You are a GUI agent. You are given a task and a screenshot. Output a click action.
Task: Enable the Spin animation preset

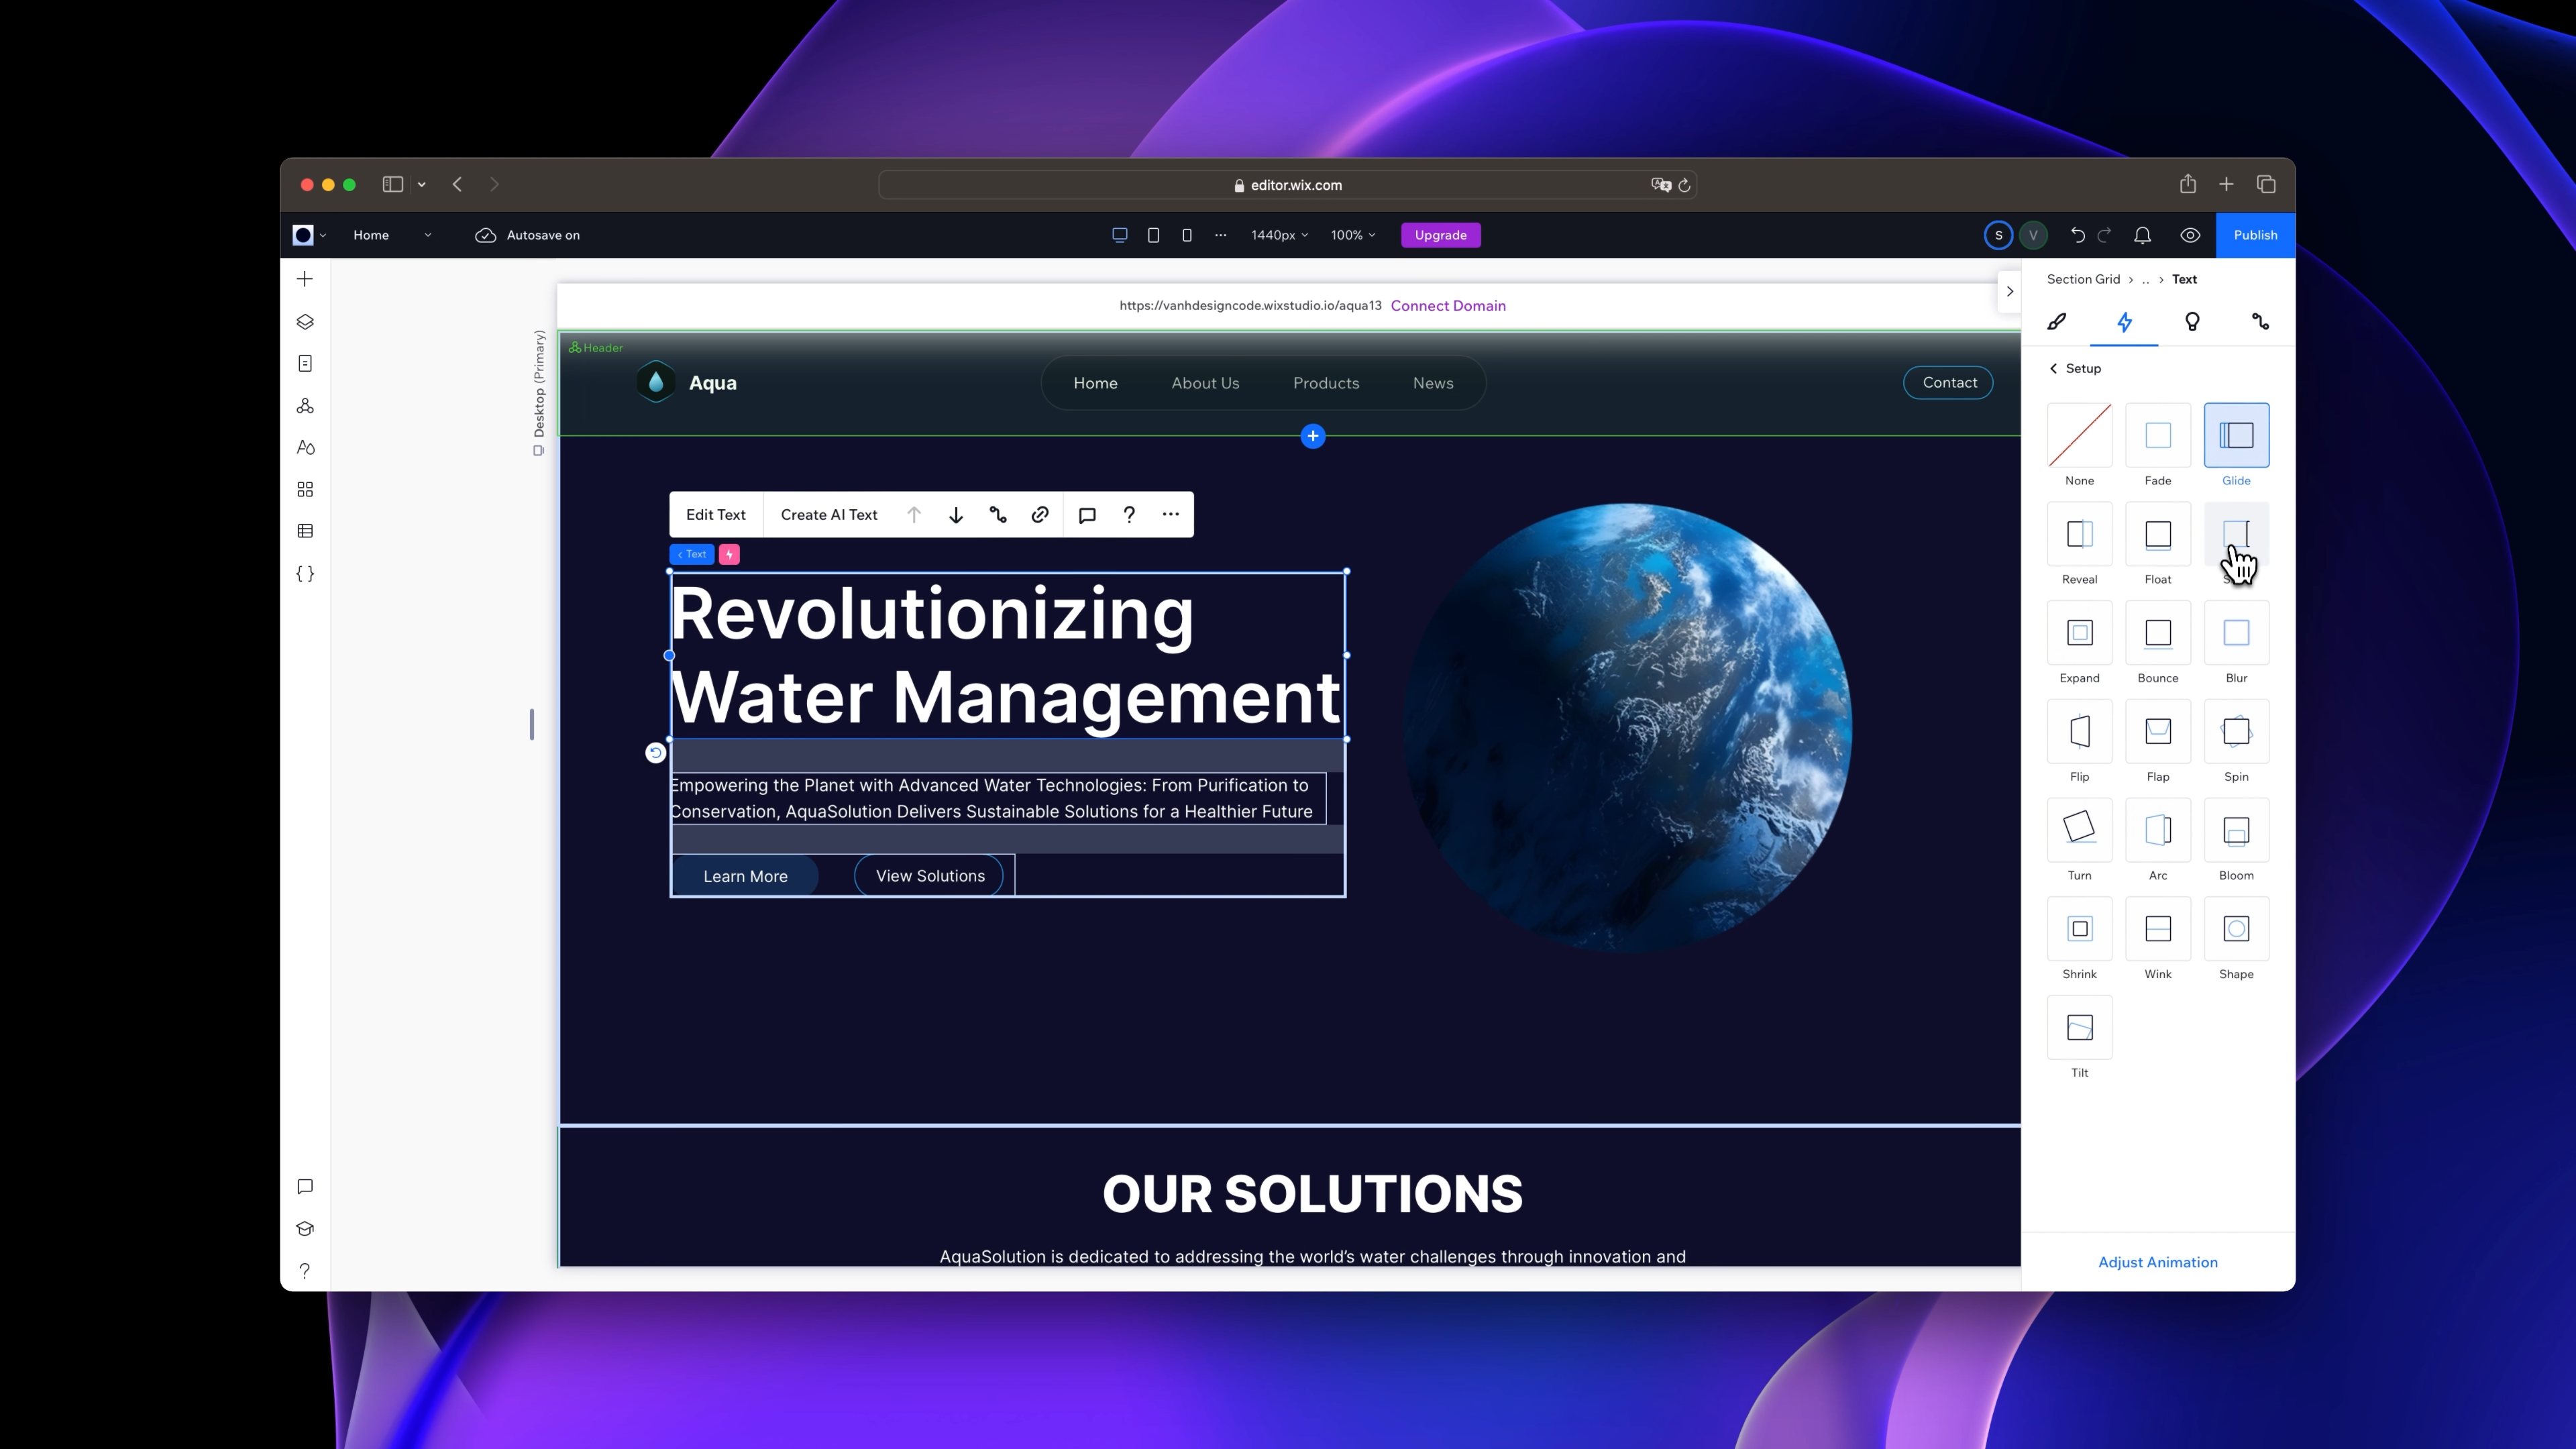click(x=2236, y=732)
